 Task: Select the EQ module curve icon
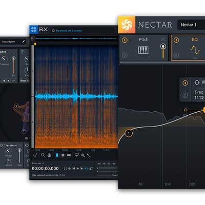click(x=195, y=50)
